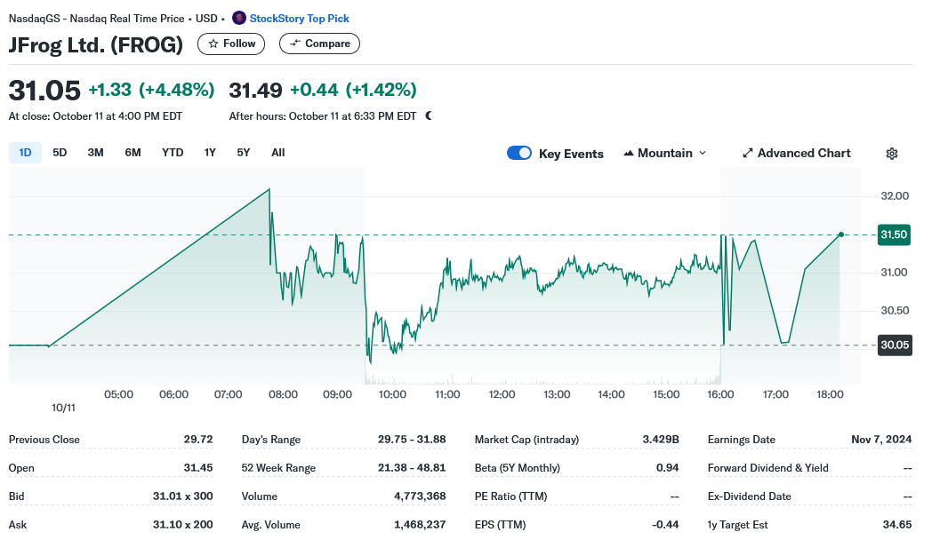Show the All time range
This screenshot has width=932, height=548.
tap(277, 153)
